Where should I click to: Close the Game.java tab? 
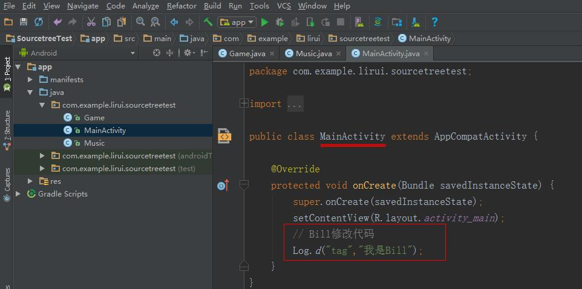coord(272,54)
